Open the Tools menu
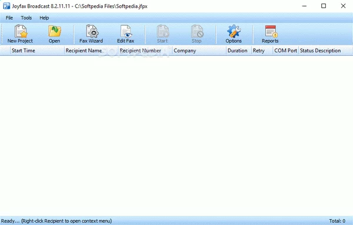Viewport: 353px width, 225px height. (x=26, y=18)
